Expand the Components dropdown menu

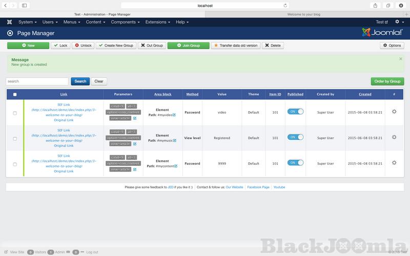point(125,22)
